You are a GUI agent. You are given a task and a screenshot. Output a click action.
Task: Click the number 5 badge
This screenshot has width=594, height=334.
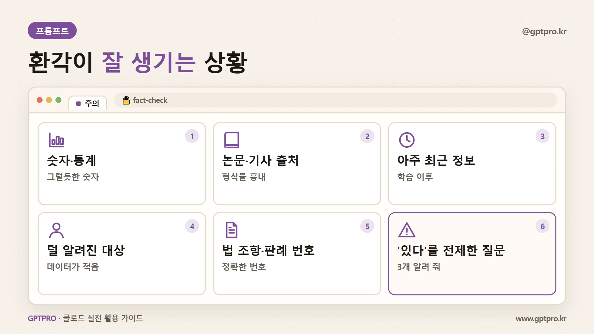367,226
